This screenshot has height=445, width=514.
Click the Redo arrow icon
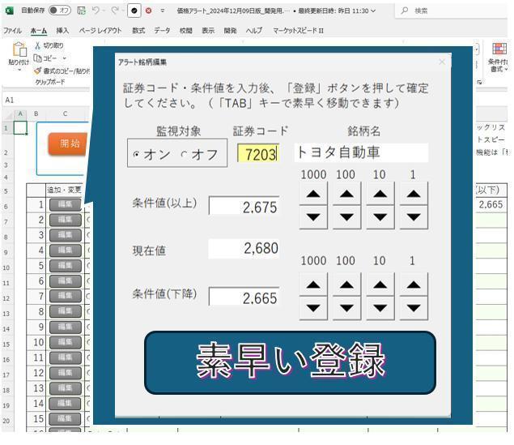pyautogui.click(x=114, y=11)
